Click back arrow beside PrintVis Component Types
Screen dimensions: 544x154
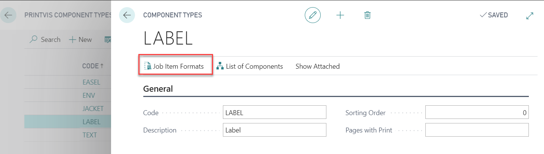tap(8, 15)
